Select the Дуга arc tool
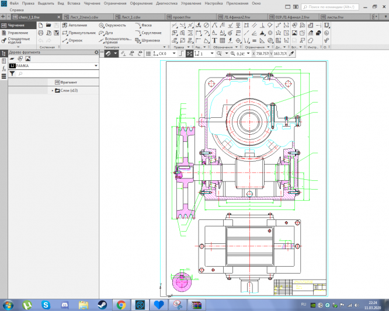The width and height of the screenshot is (389, 311). pyautogui.click(x=107, y=33)
